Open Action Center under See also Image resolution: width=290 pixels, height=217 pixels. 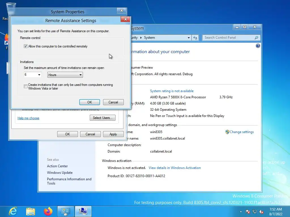[x=57, y=166]
